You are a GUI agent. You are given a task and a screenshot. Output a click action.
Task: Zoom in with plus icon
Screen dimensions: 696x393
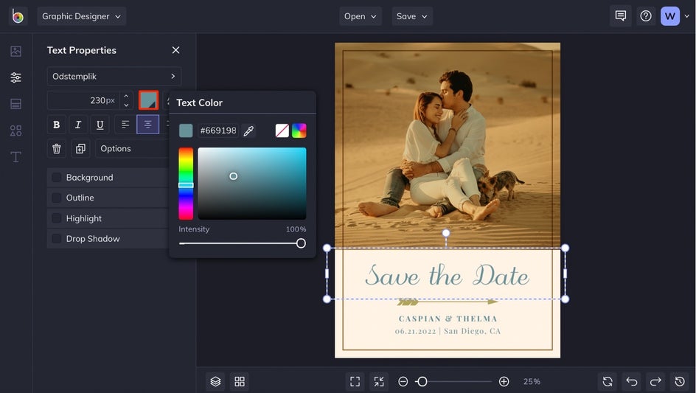(504, 381)
